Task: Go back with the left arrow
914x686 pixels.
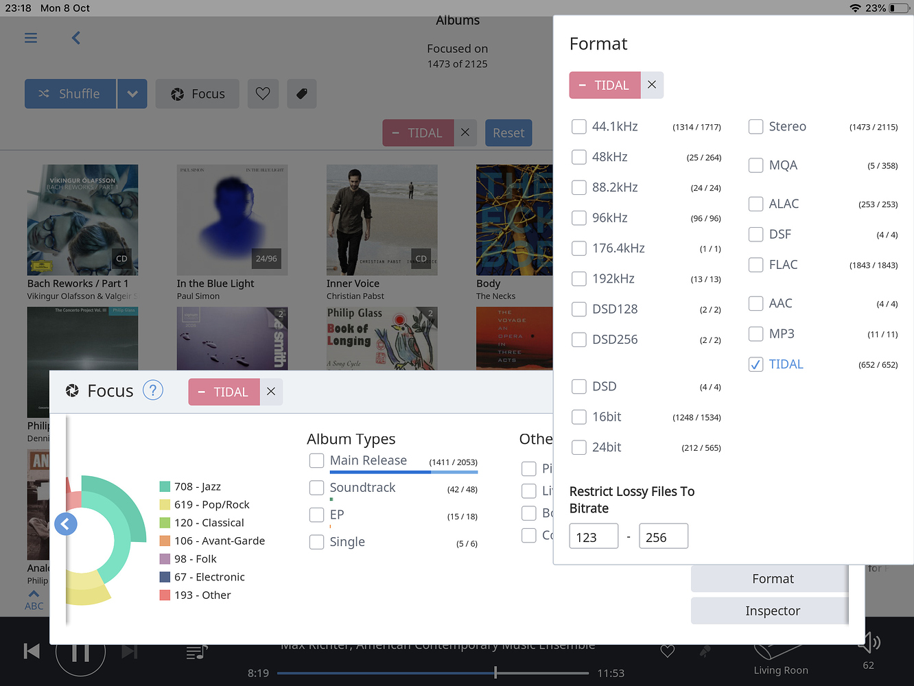Action: pos(76,38)
